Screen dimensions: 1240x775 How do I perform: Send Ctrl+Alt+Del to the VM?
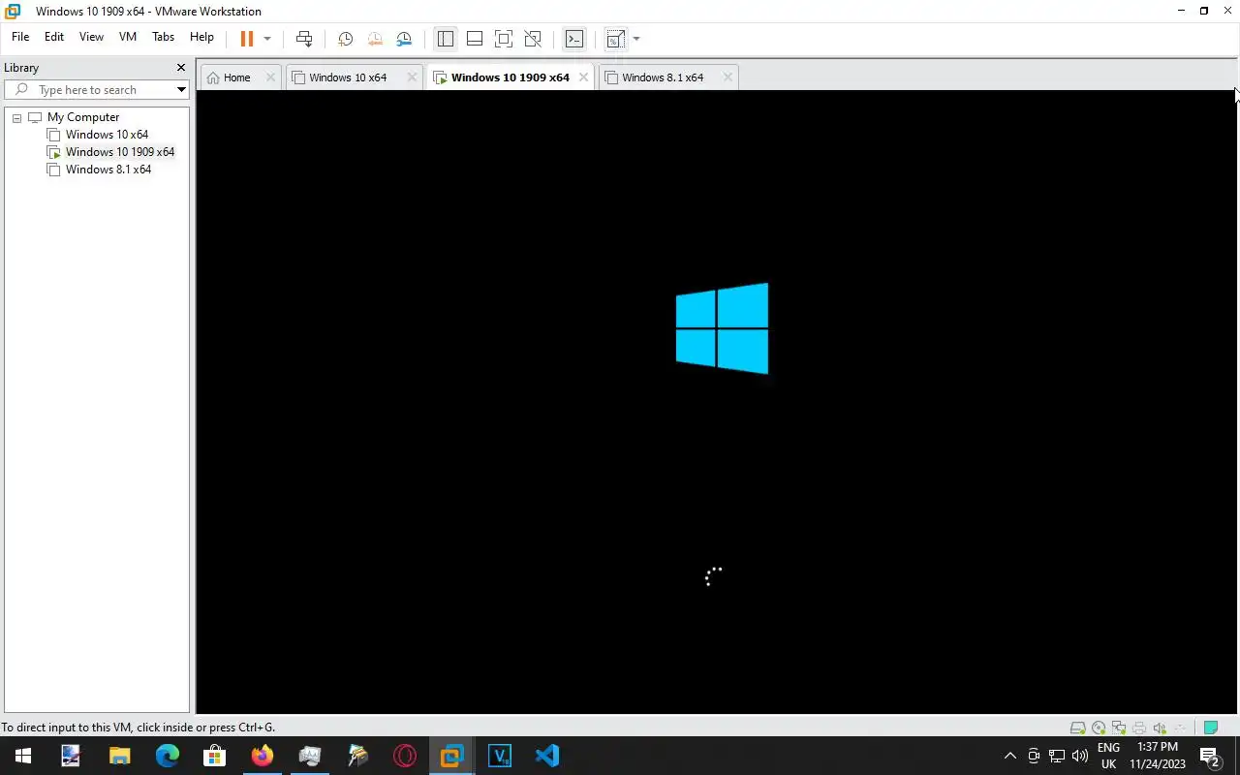click(x=304, y=39)
